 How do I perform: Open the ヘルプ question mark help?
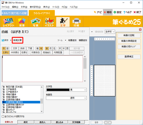tap(128, 12)
